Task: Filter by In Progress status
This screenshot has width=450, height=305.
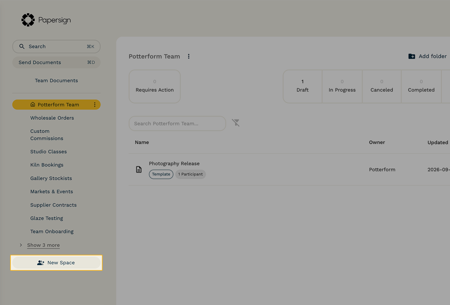Action: [x=342, y=86]
